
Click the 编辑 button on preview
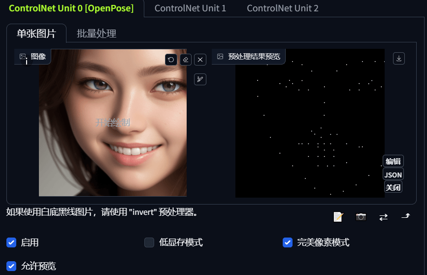[x=393, y=161]
